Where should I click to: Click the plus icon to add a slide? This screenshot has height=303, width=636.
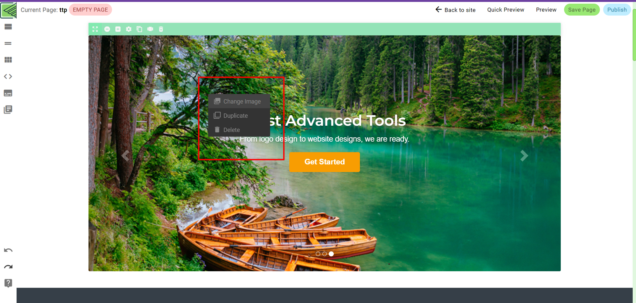tap(118, 29)
